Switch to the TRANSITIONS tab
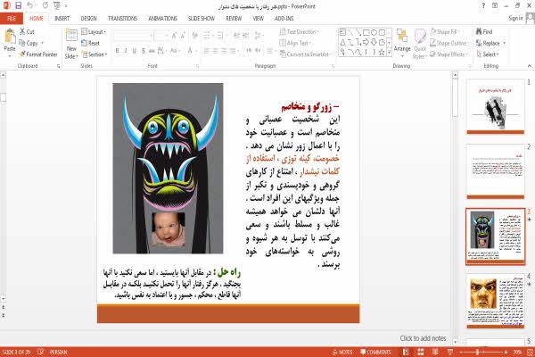 coord(122,19)
